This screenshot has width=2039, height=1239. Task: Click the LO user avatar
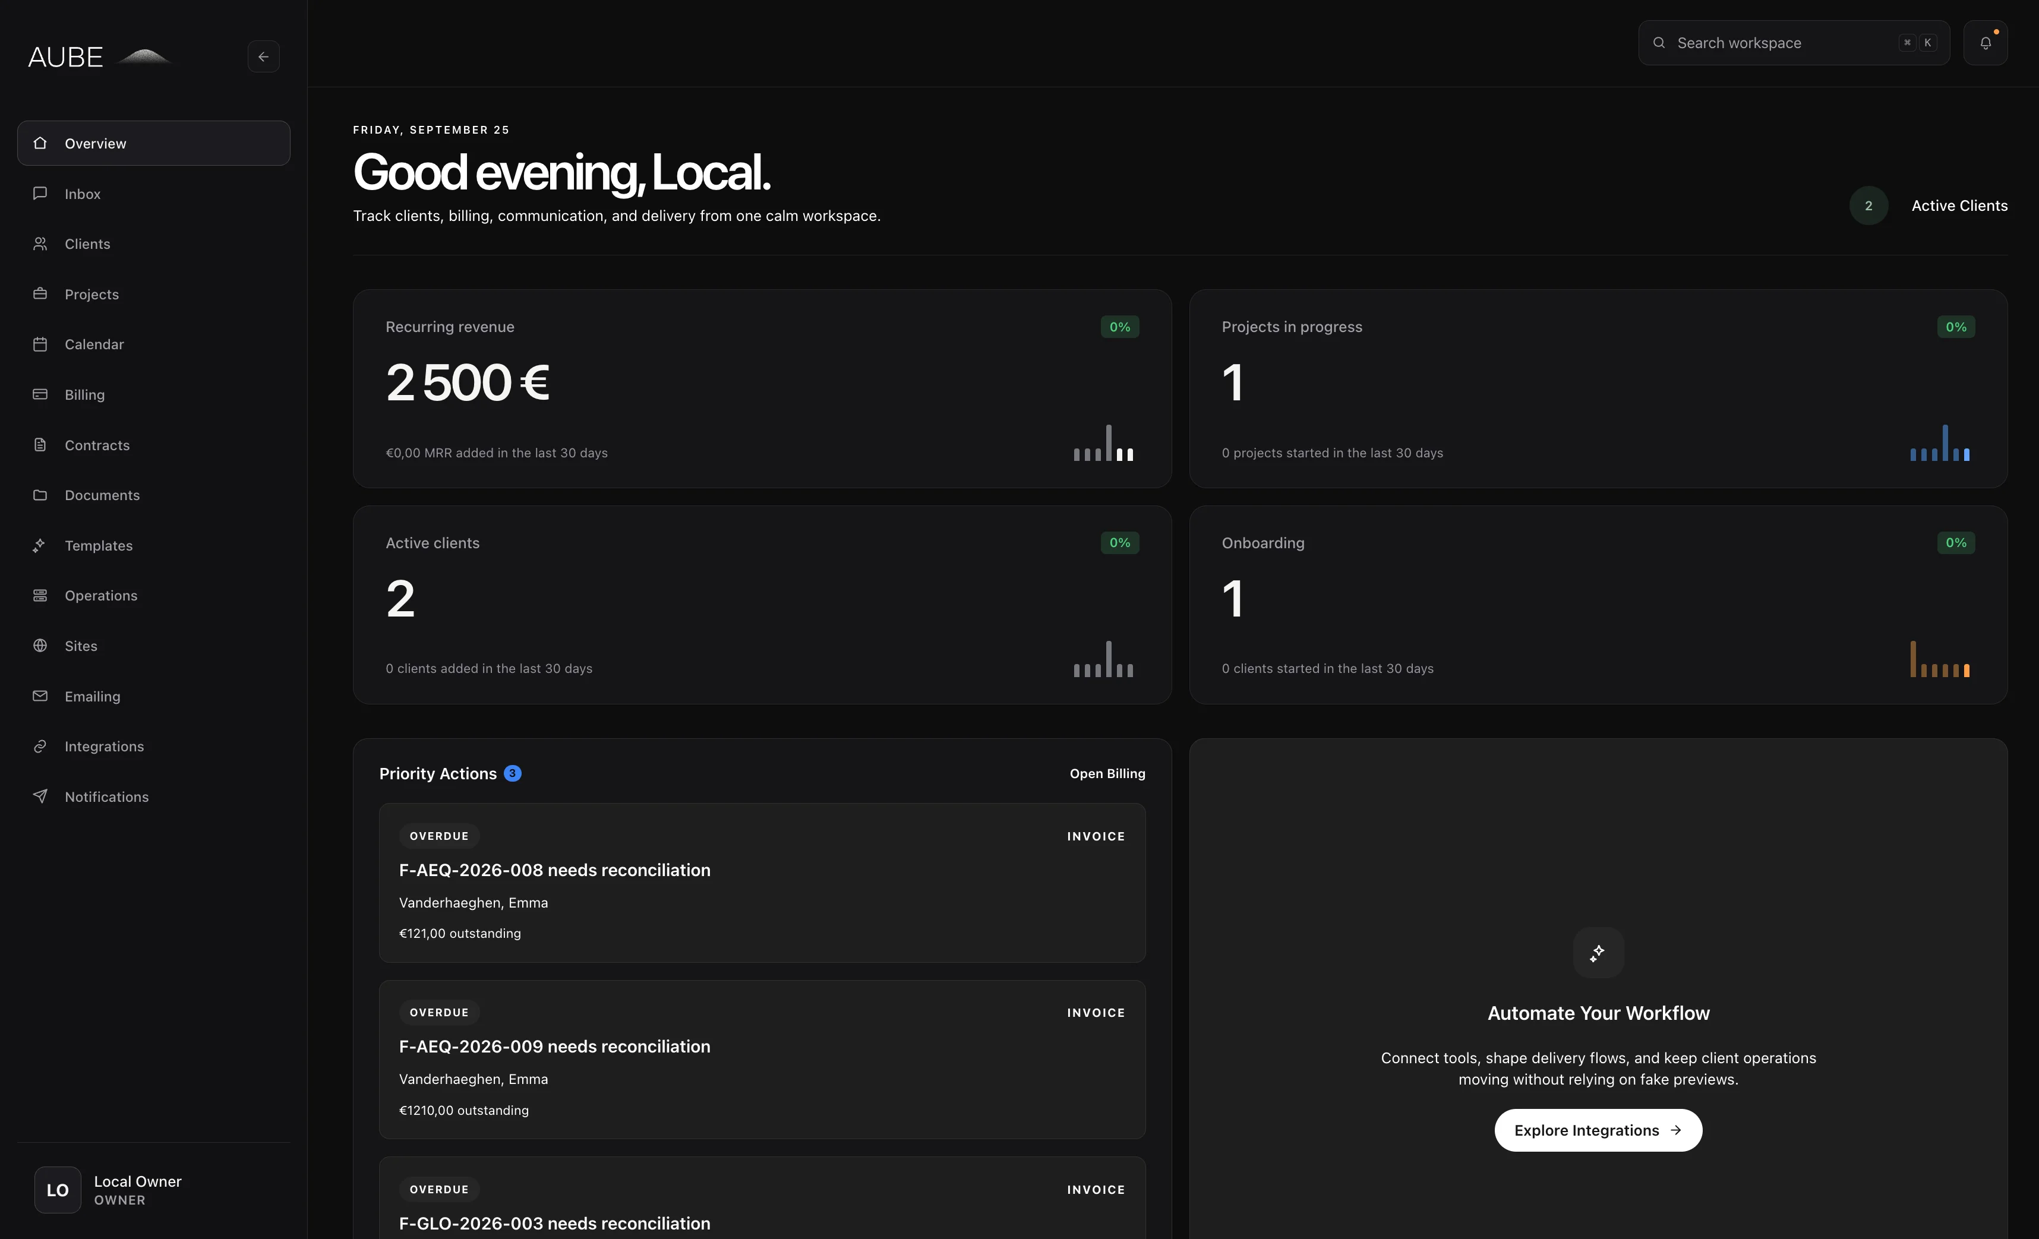coord(57,1189)
